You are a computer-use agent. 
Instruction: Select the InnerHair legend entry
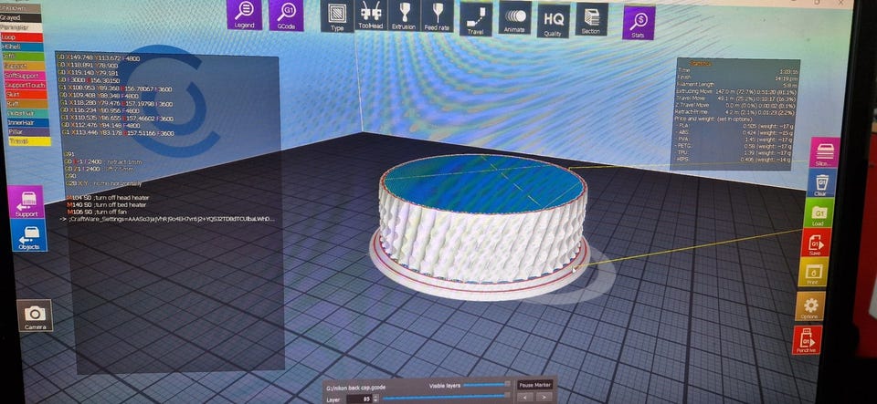[27, 123]
